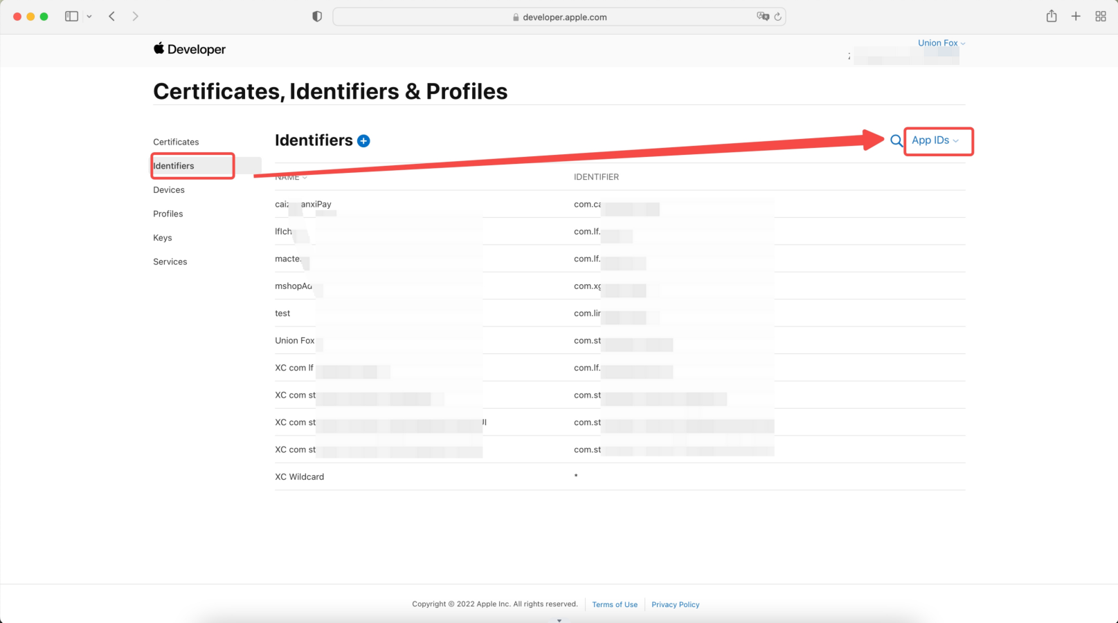Go back with Safari back arrow
Screen dimensions: 1118x623
tap(111, 16)
